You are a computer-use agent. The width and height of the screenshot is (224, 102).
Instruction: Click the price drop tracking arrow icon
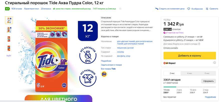[x=157, y=9]
